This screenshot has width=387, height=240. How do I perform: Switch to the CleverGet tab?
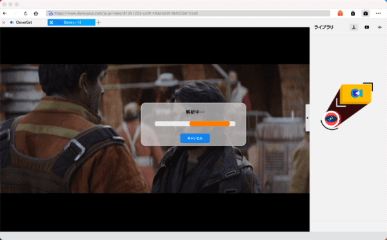click(24, 23)
